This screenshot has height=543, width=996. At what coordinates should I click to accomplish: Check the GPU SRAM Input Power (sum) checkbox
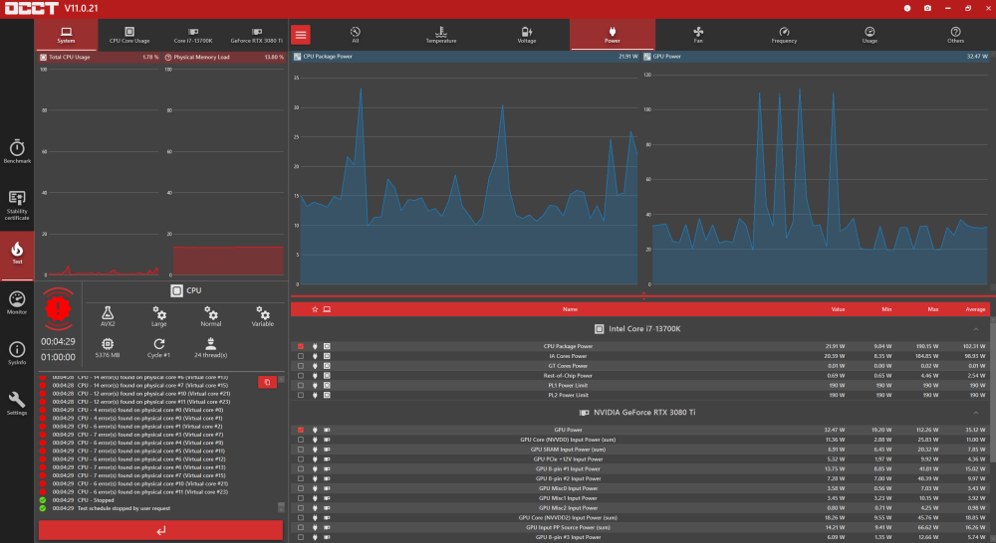[301, 450]
